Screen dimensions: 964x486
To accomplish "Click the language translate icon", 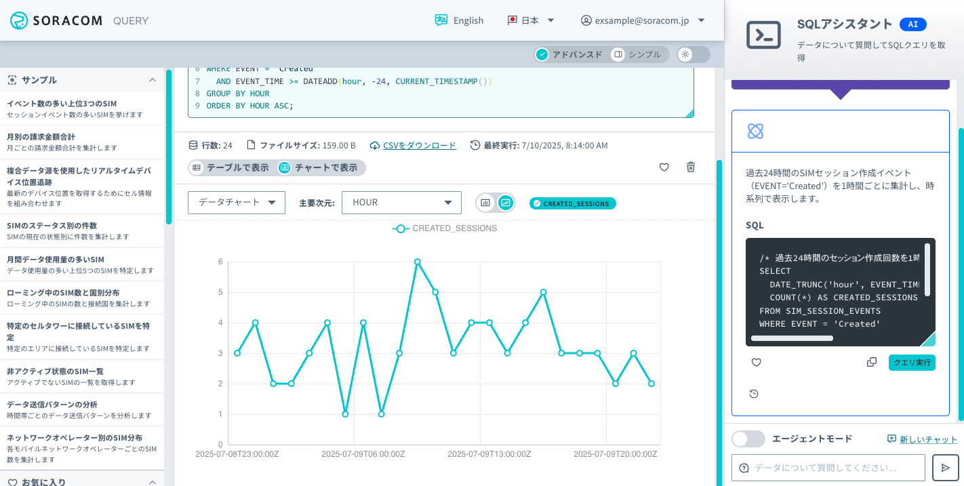I will coord(441,20).
